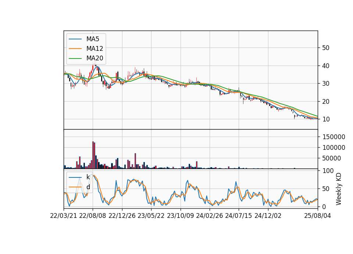This screenshot has width=353, height=254.
Task: Click the k legend label in KD panel
Action: [x=88, y=177]
